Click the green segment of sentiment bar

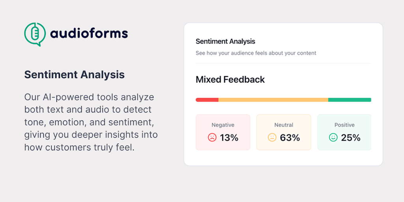click(350, 100)
